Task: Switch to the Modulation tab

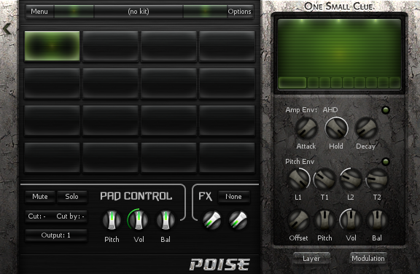Action: [x=368, y=259]
